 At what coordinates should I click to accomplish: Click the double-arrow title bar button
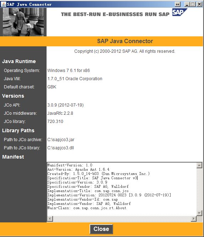pyautogui.click(x=178, y=4)
